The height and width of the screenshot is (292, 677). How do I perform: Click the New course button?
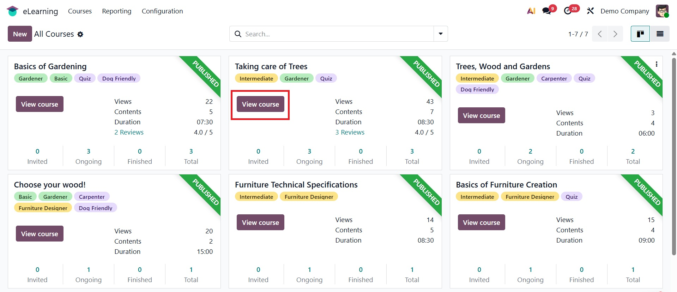coord(20,34)
